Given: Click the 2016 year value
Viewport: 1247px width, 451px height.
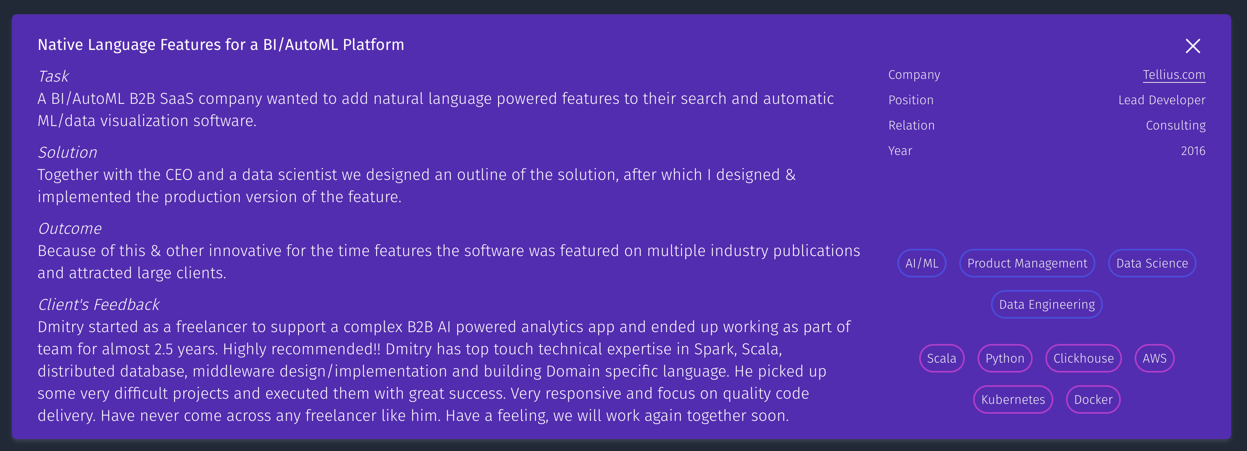Looking at the screenshot, I should click(1194, 150).
